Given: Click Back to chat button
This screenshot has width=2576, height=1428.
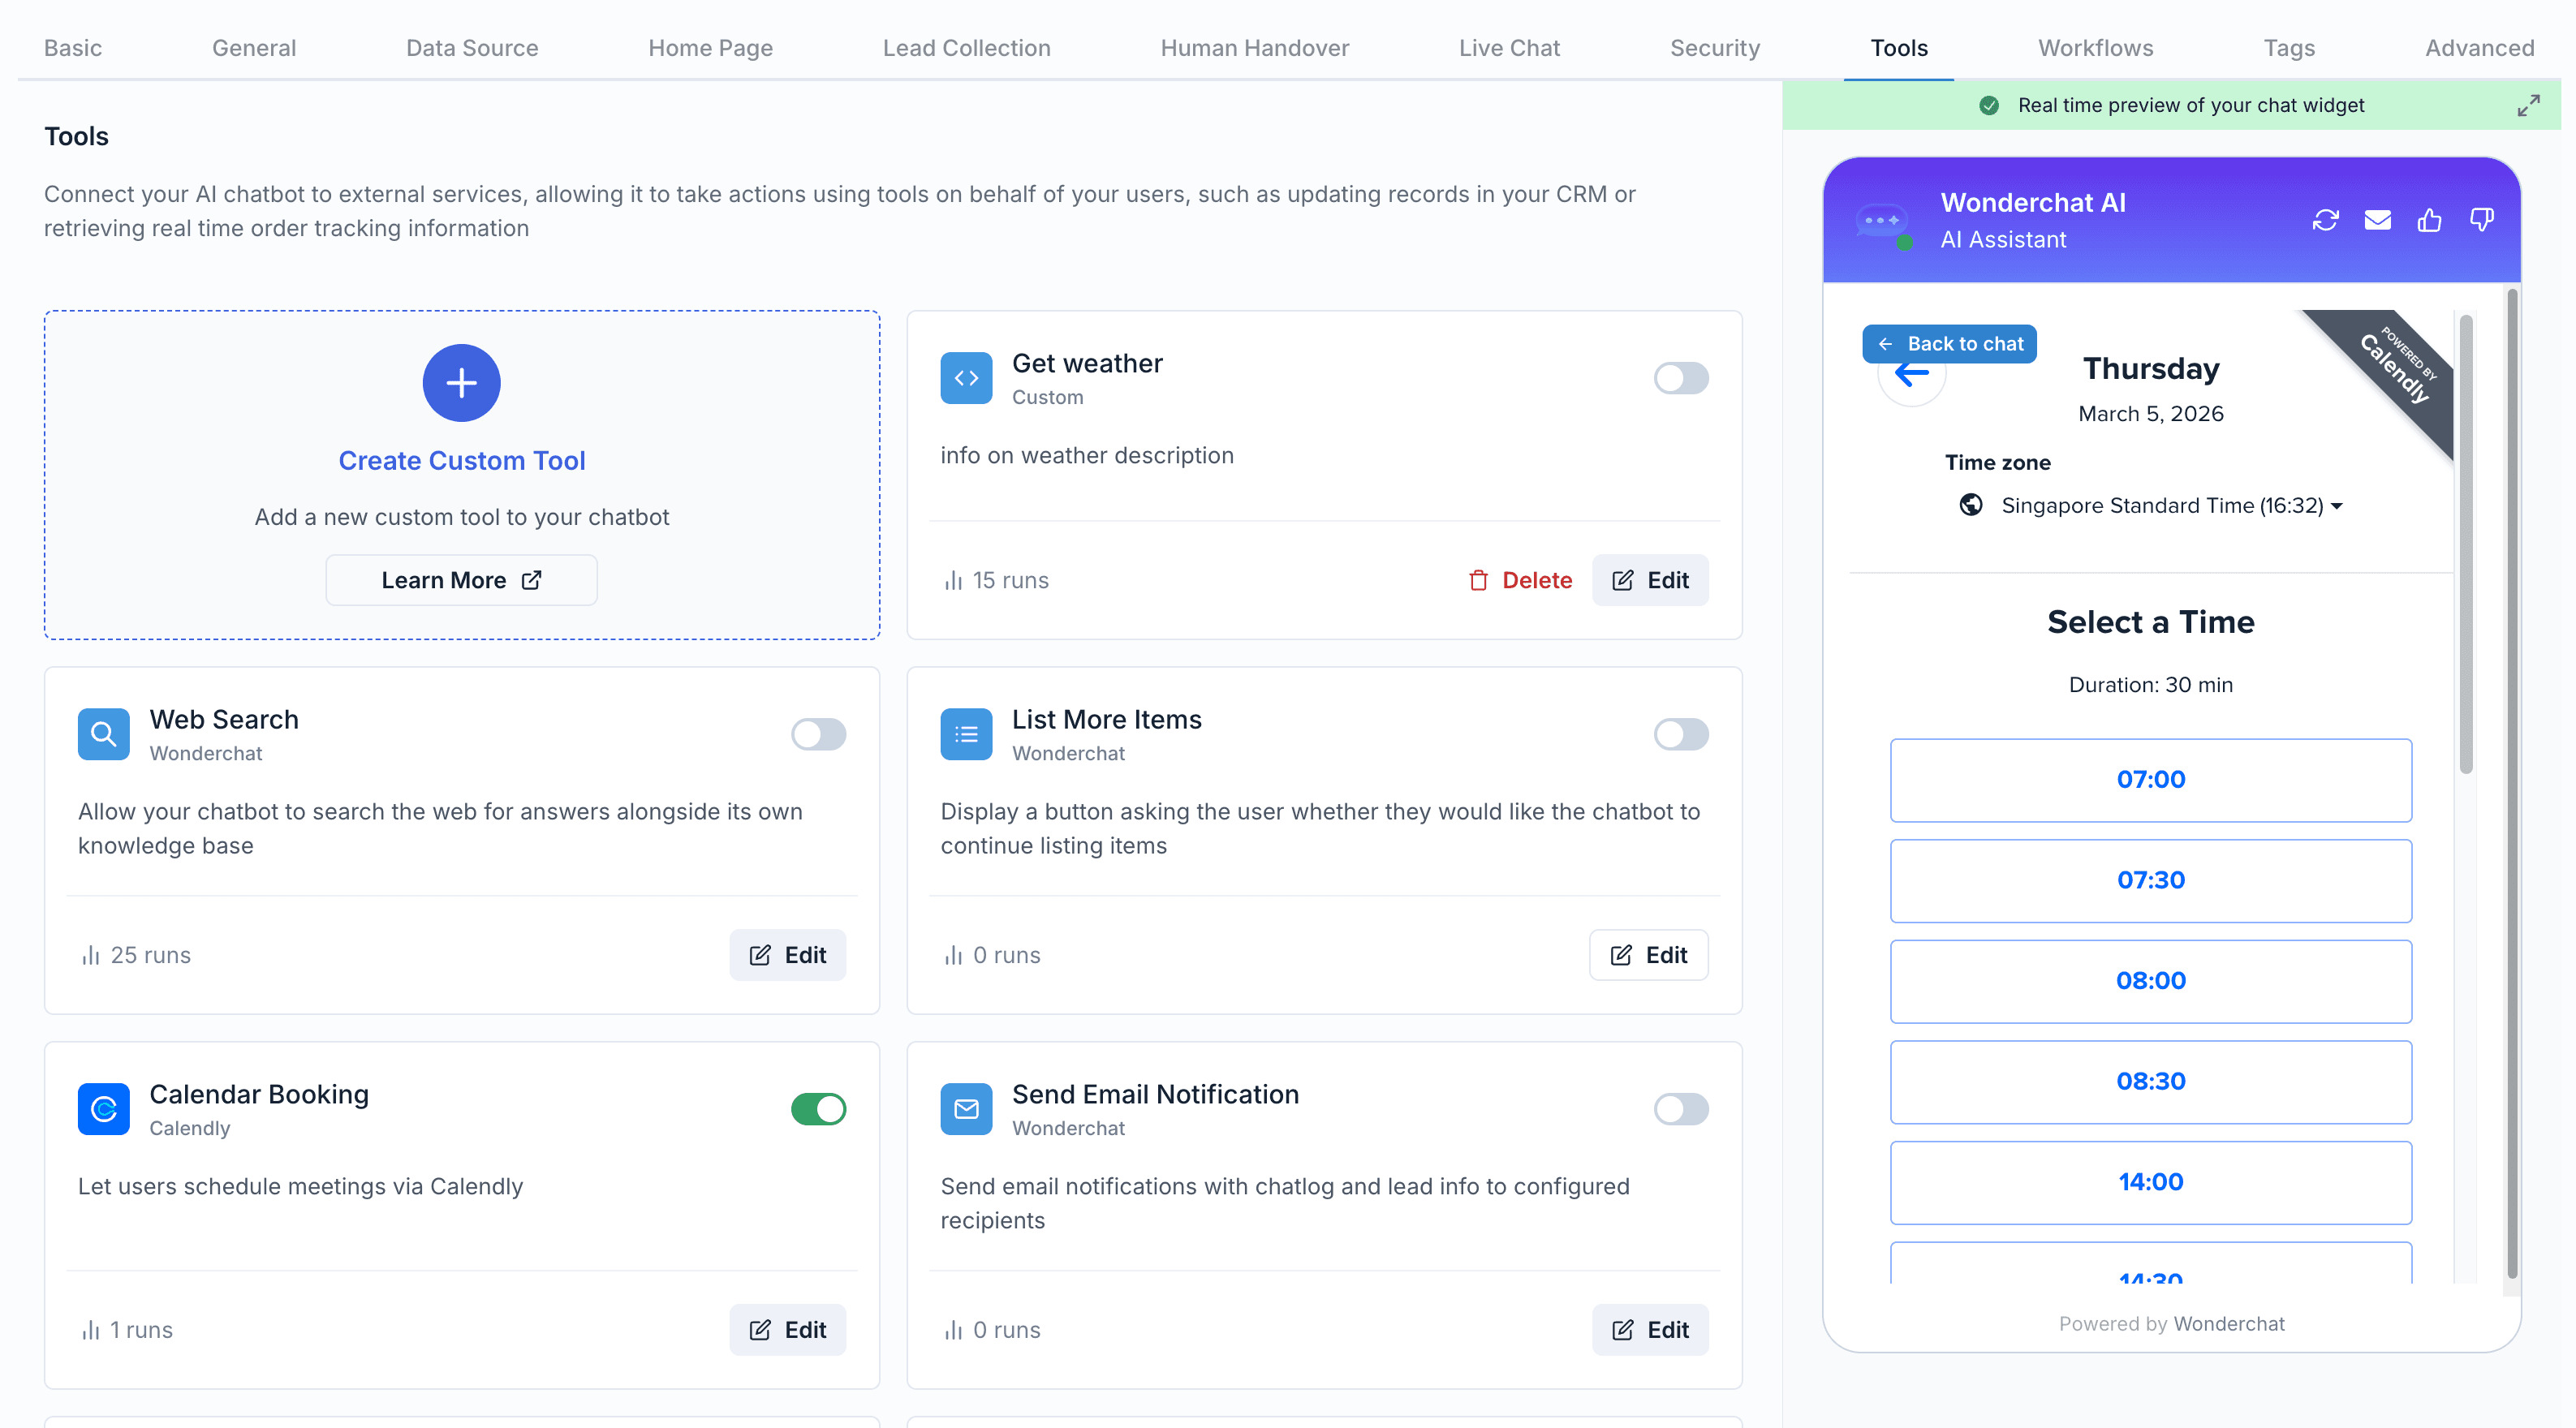Looking at the screenshot, I should click(x=1948, y=344).
